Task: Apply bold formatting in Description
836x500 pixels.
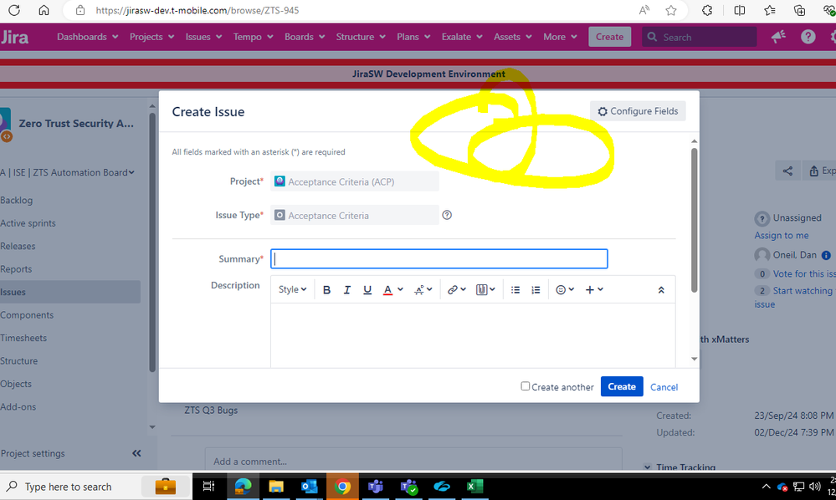Action: [x=327, y=289]
